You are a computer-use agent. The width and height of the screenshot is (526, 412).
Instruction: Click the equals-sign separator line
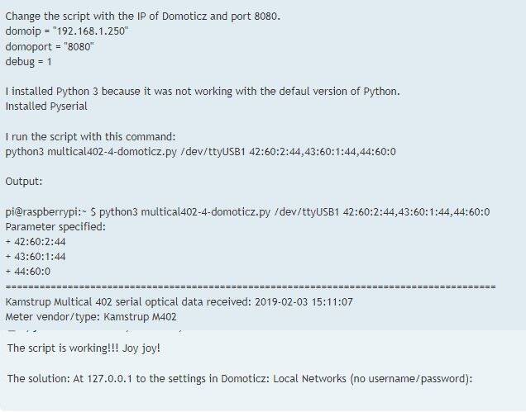pyautogui.click(x=251, y=287)
